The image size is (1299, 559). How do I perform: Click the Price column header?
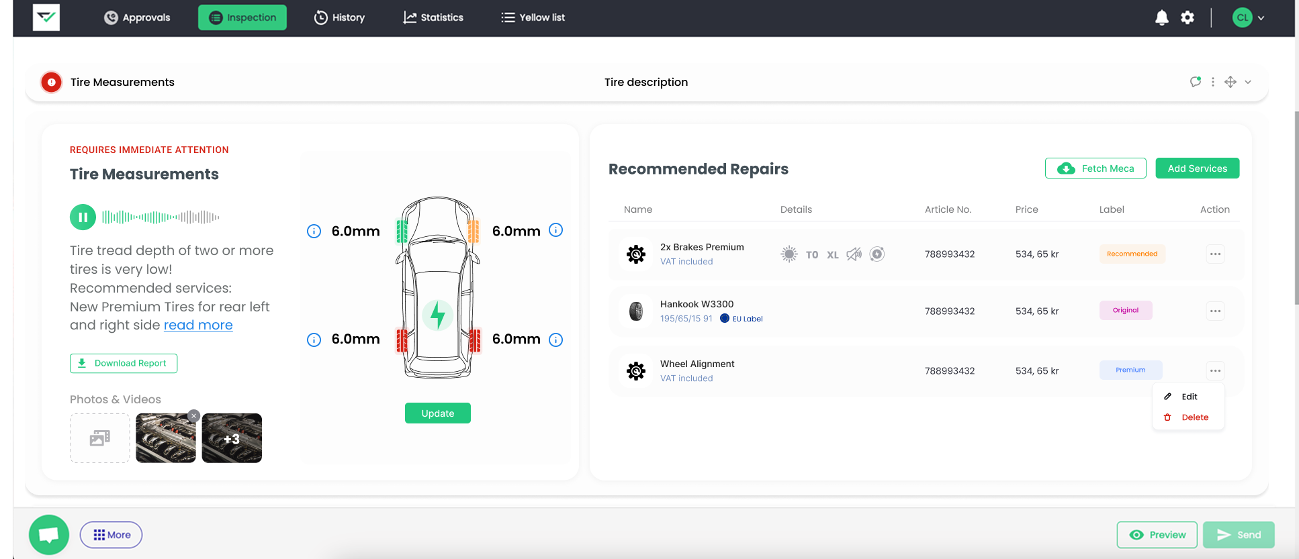point(1026,209)
